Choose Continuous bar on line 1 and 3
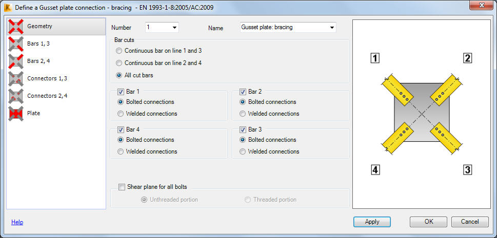The width and height of the screenshot is (497, 238). point(119,51)
